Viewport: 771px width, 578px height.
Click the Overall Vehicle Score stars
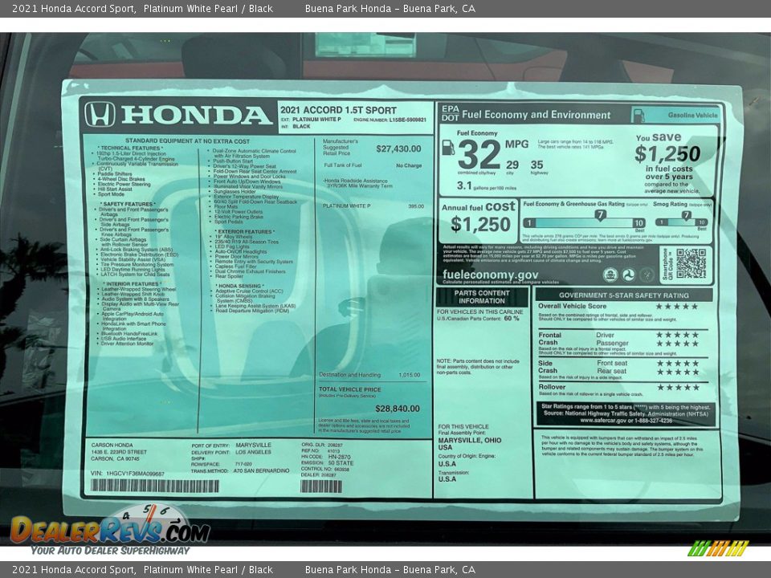(676, 306)
